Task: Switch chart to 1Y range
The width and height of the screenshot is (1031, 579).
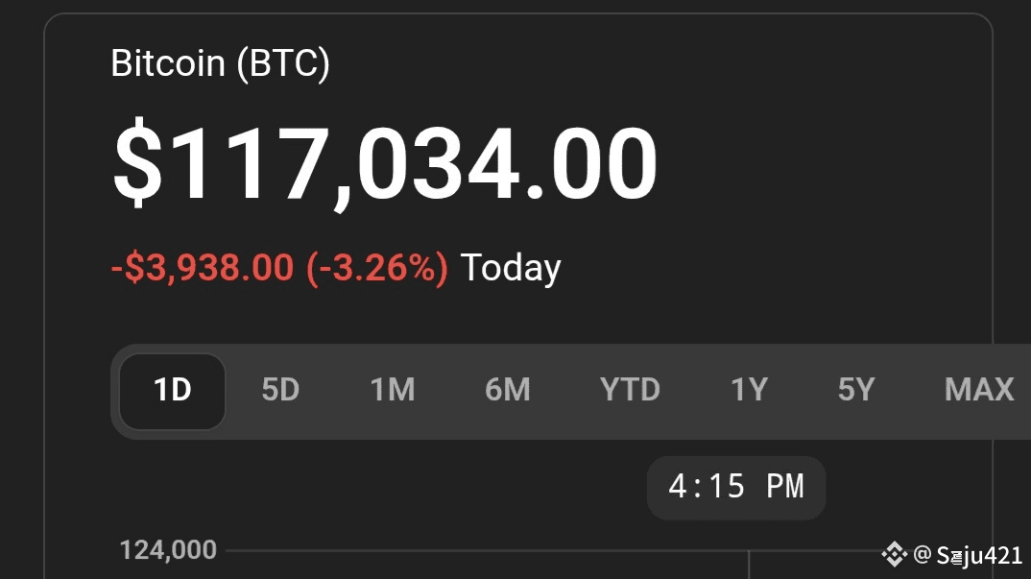Action: pos(749,391)
